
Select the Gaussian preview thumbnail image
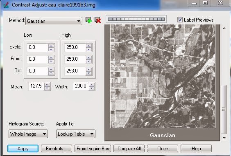163,76
